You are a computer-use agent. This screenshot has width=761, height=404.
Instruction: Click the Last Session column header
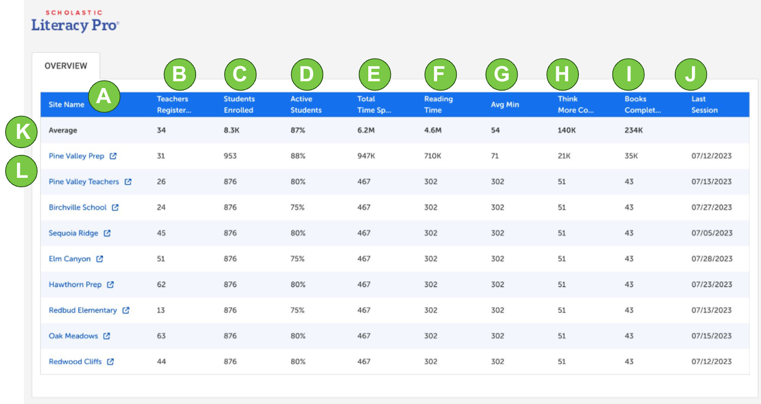pyautogui.click(x=704, y=105)
